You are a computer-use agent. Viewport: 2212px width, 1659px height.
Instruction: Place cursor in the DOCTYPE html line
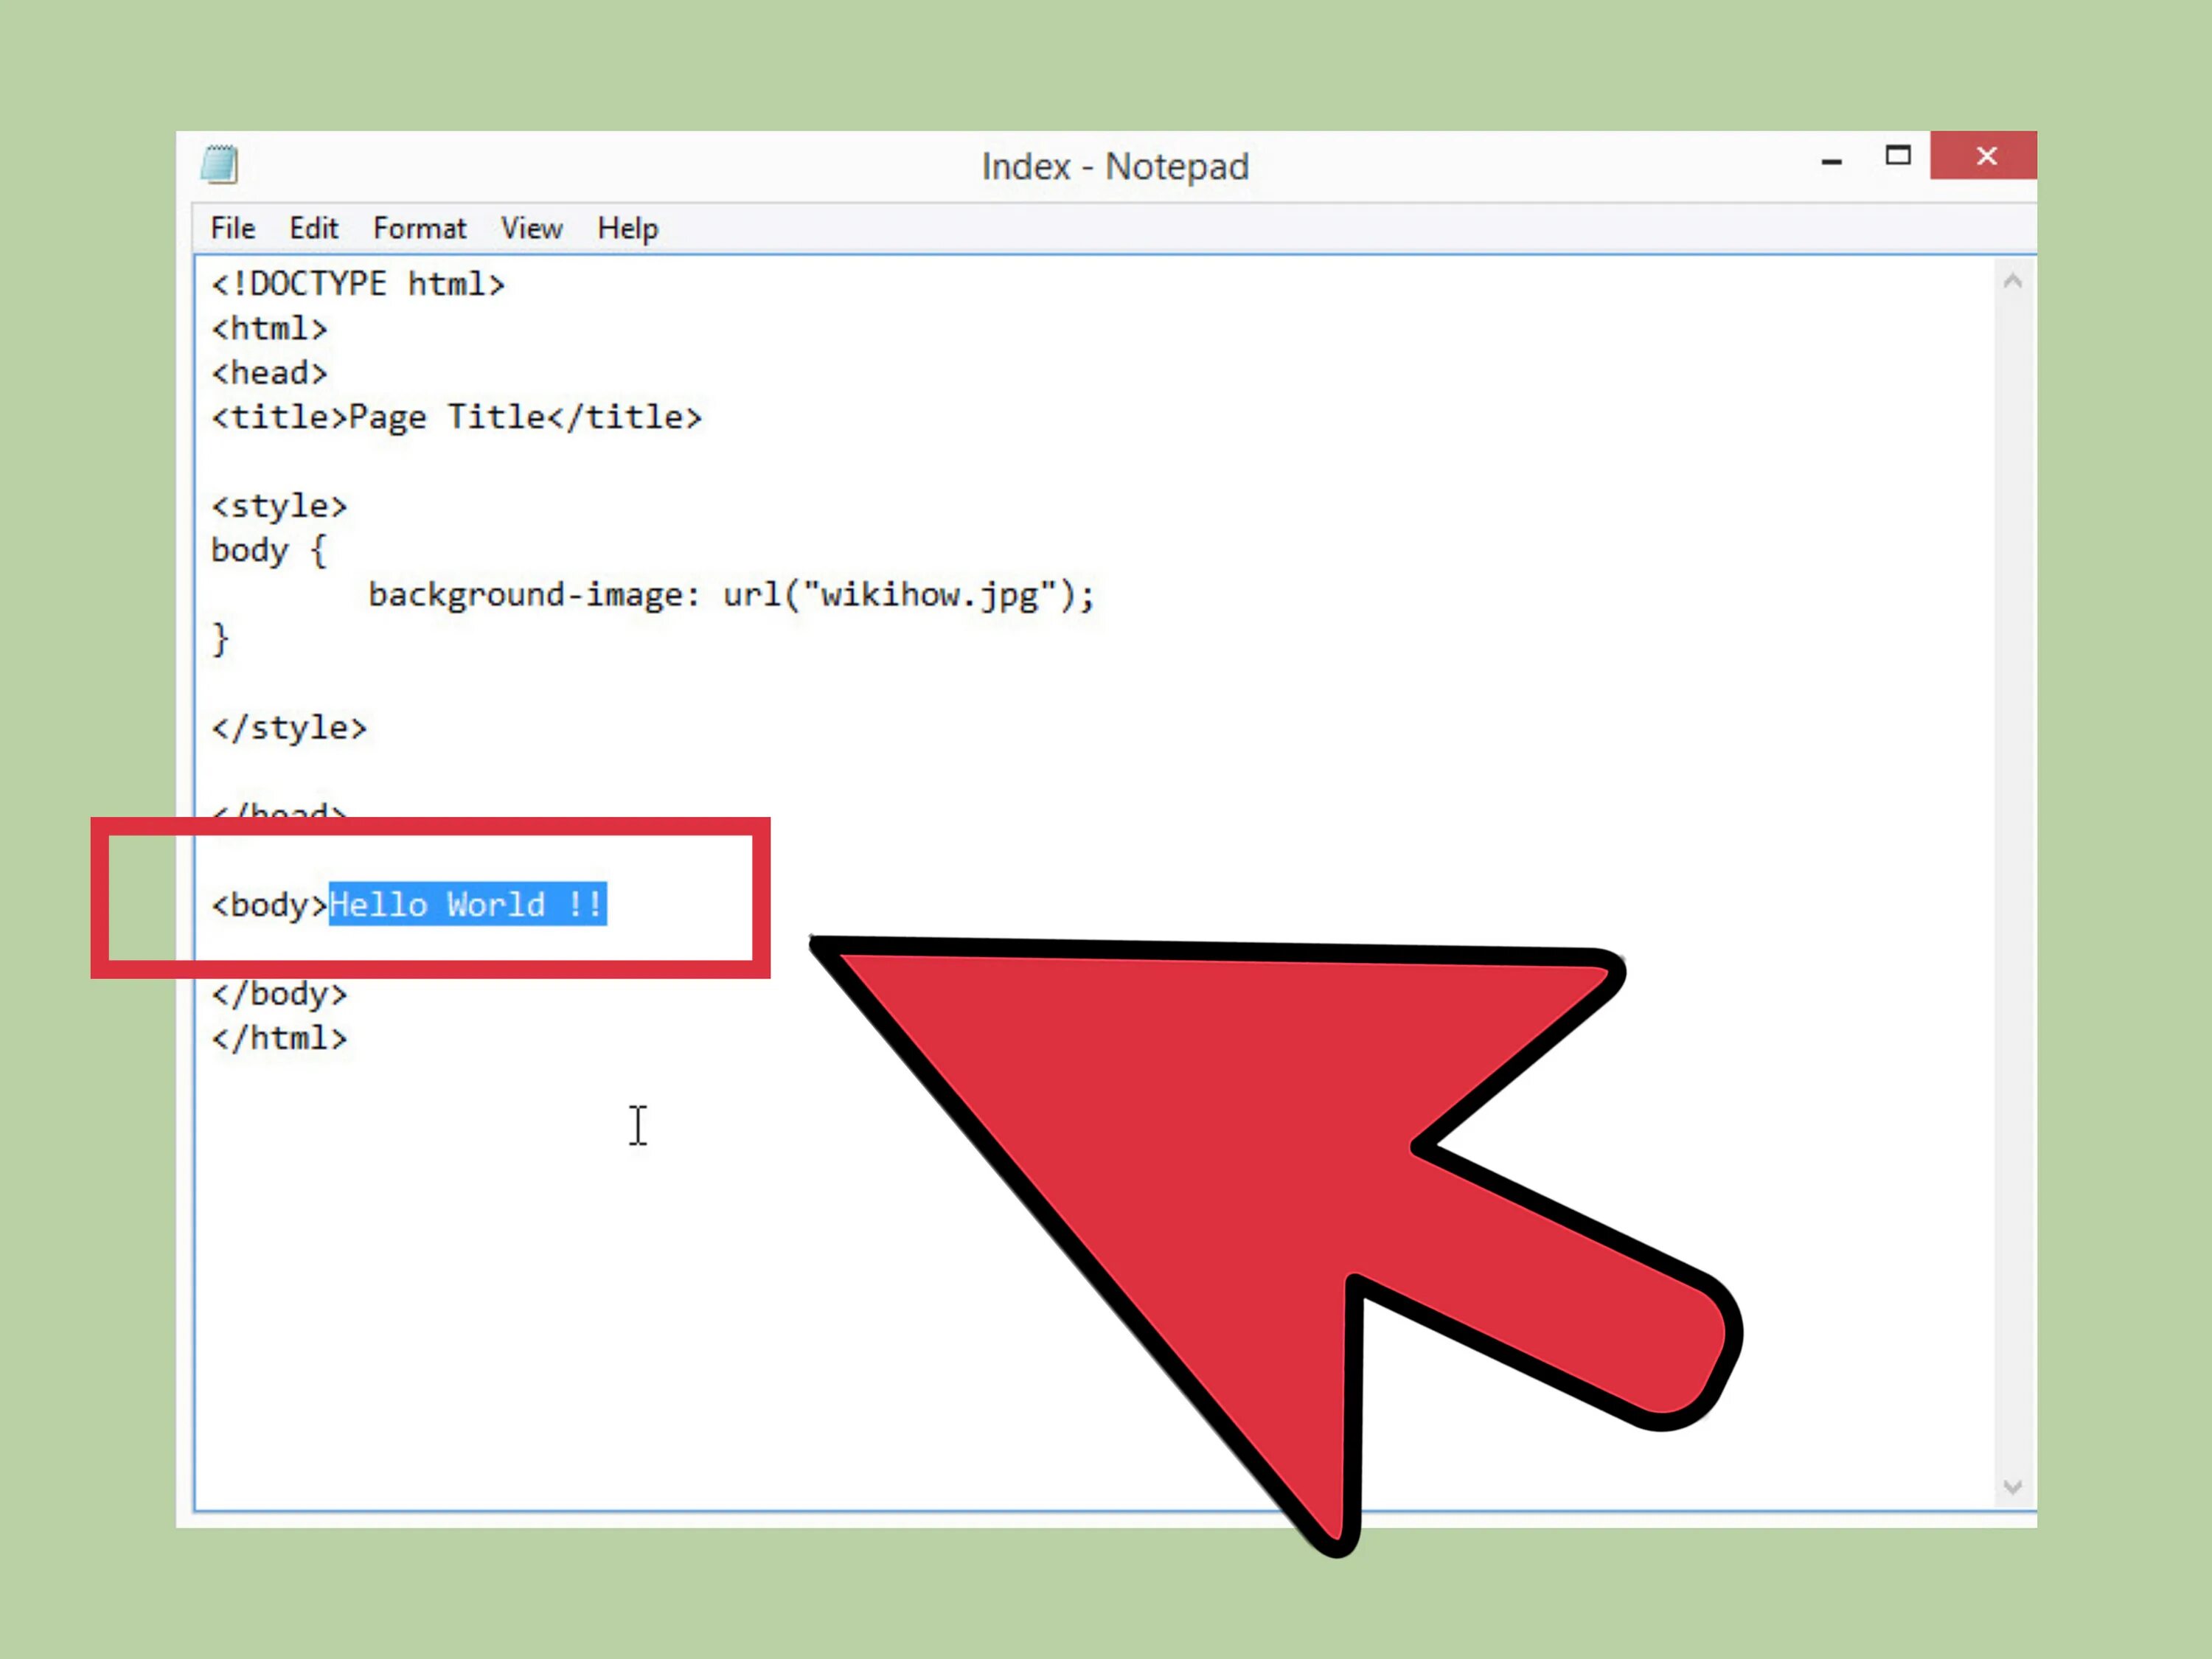(x=357, y=285)
